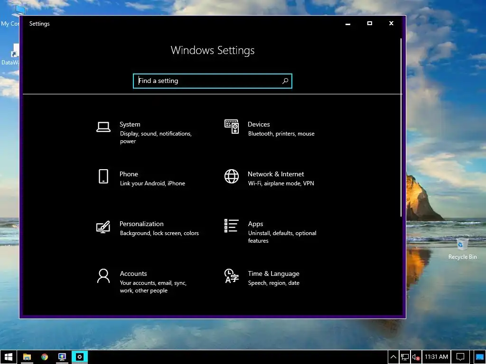Open the Network & Internet globe icon
Screen dimensions: 486x364
(x=232, y=176)
